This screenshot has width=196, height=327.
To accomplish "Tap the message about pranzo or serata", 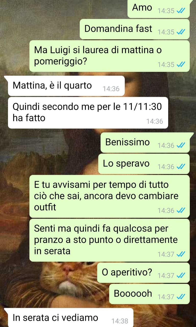I will click(x=109, y=240).
